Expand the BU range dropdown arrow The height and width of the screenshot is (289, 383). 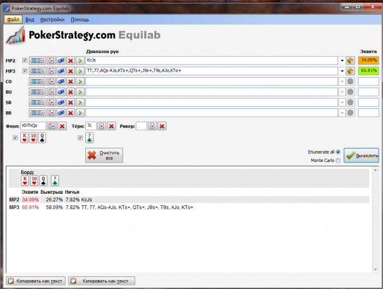point(342,92)
